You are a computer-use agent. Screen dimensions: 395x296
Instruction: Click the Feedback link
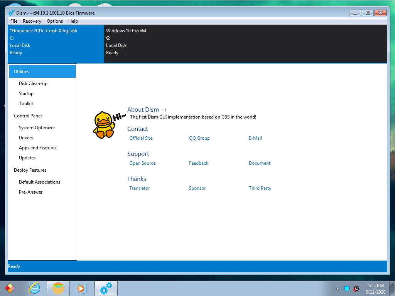199,163
